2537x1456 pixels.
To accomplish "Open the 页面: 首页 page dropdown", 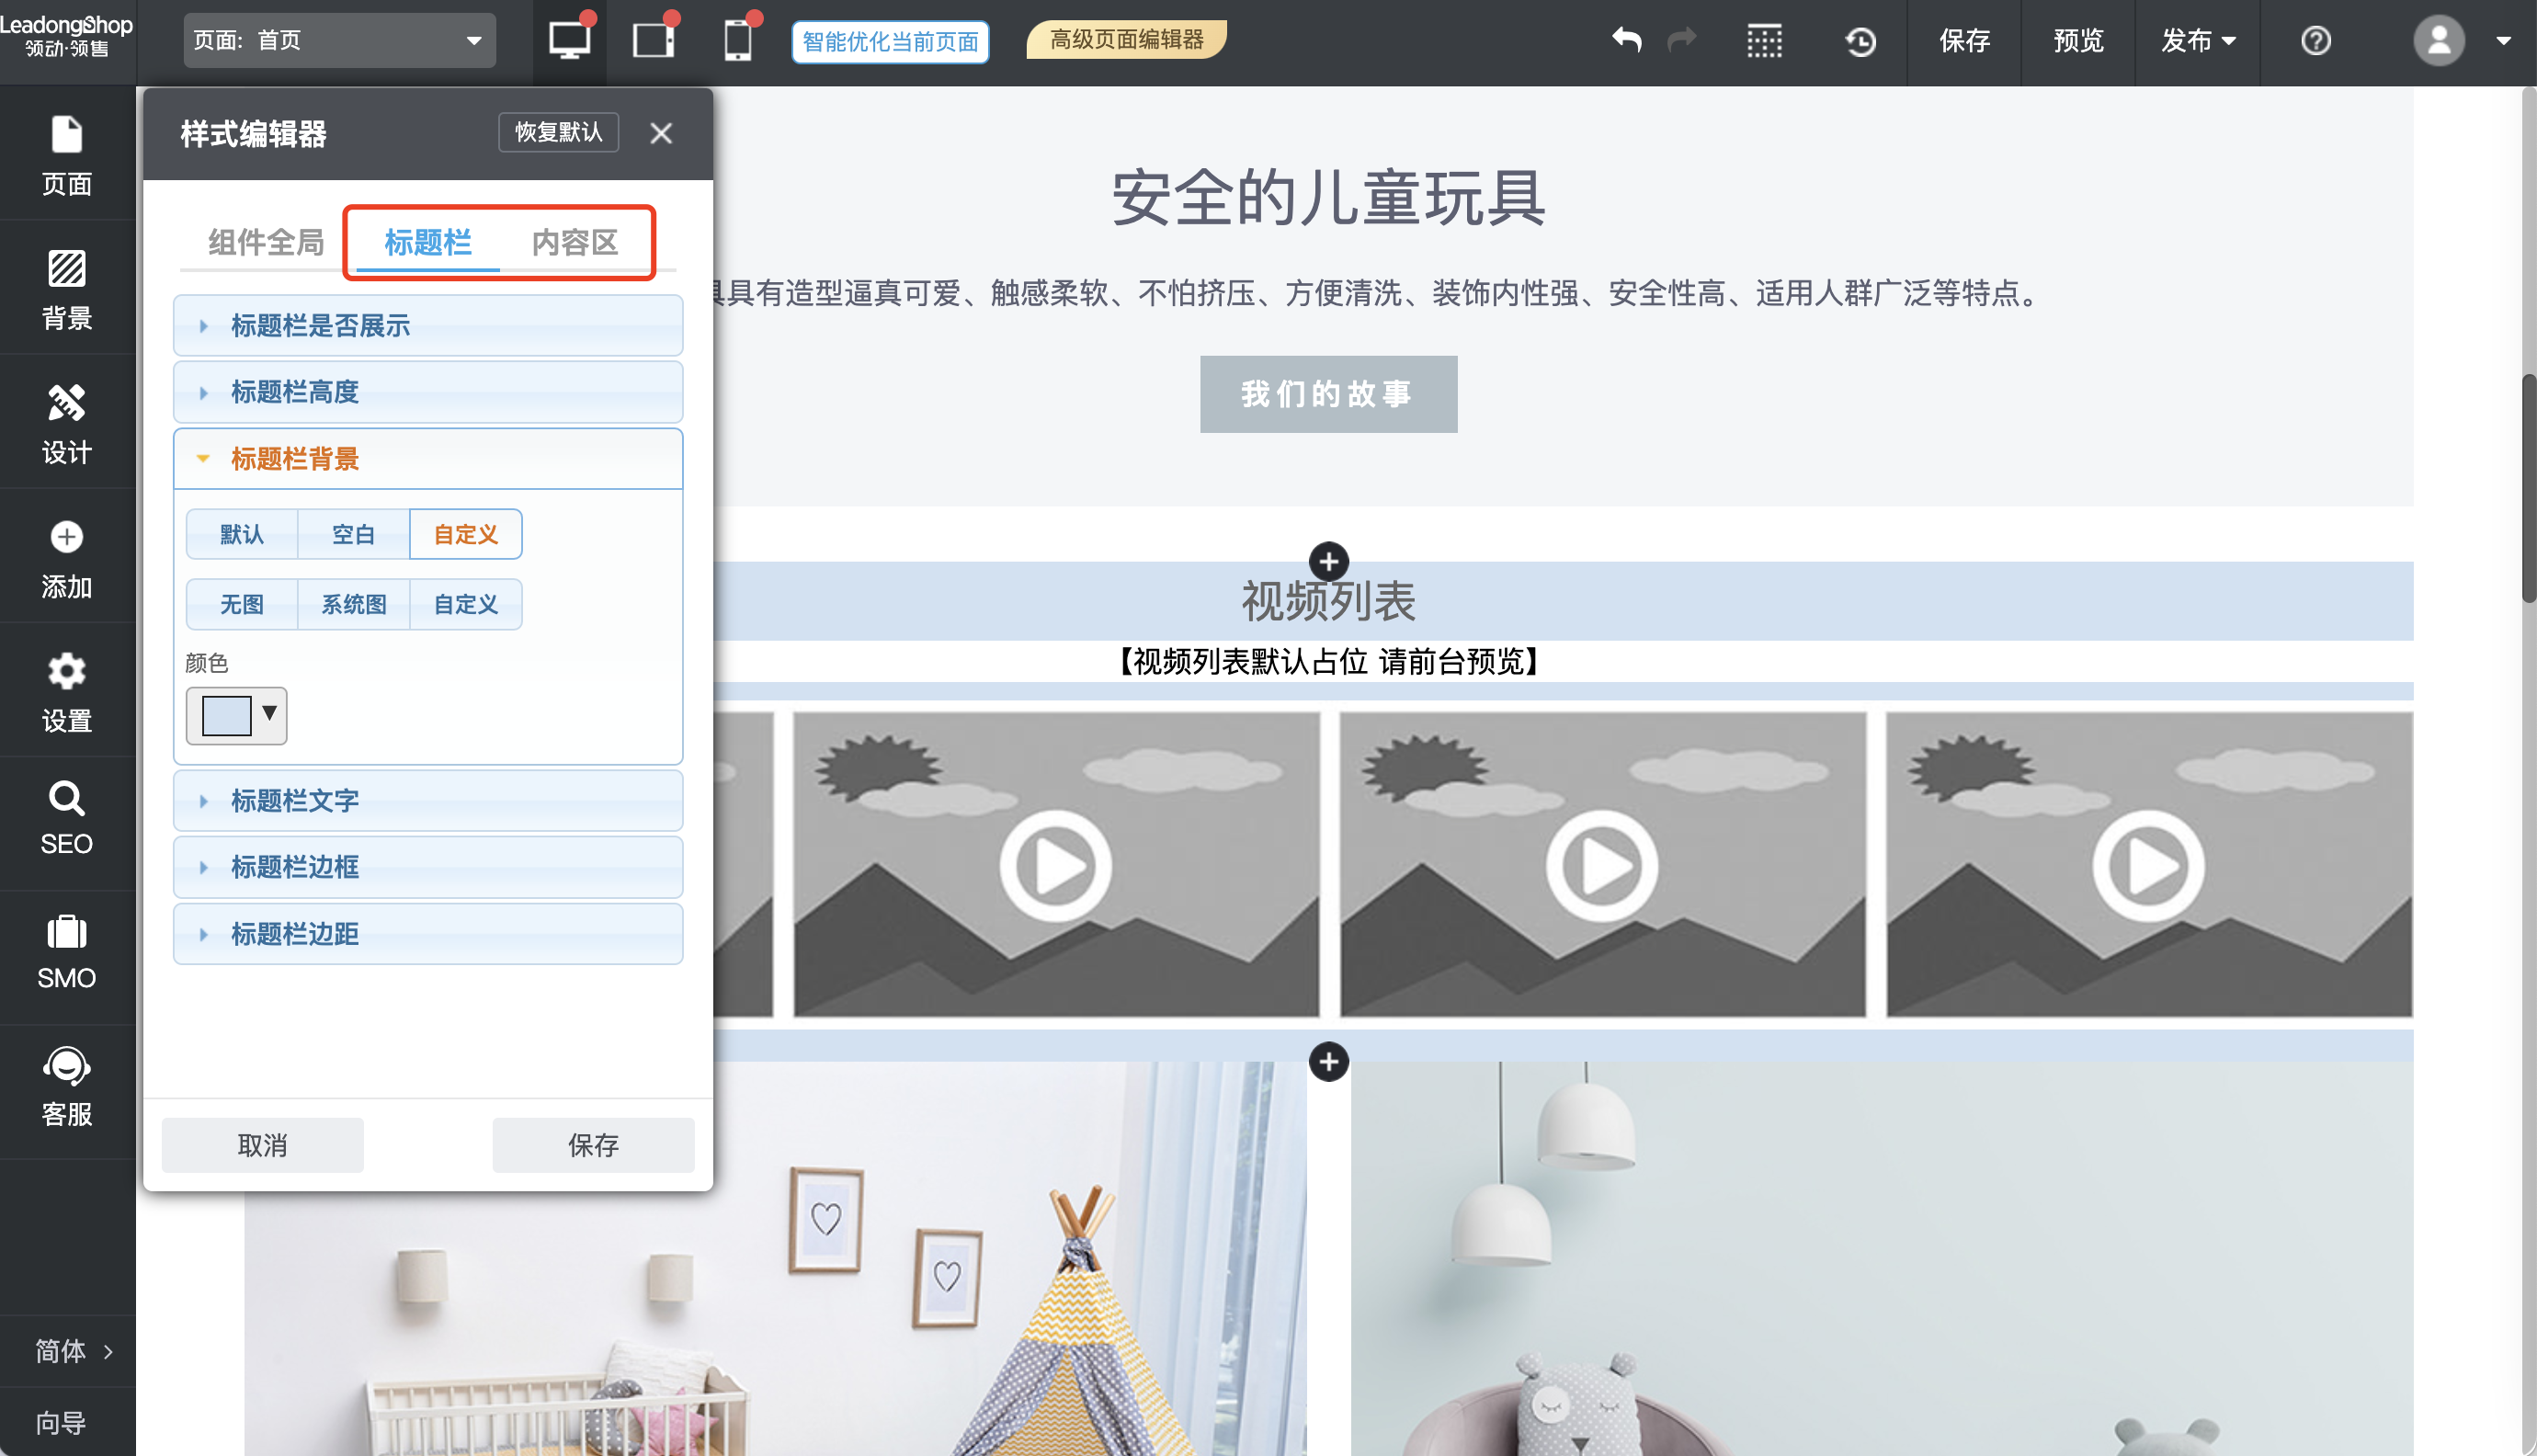I will pos(339,40).
